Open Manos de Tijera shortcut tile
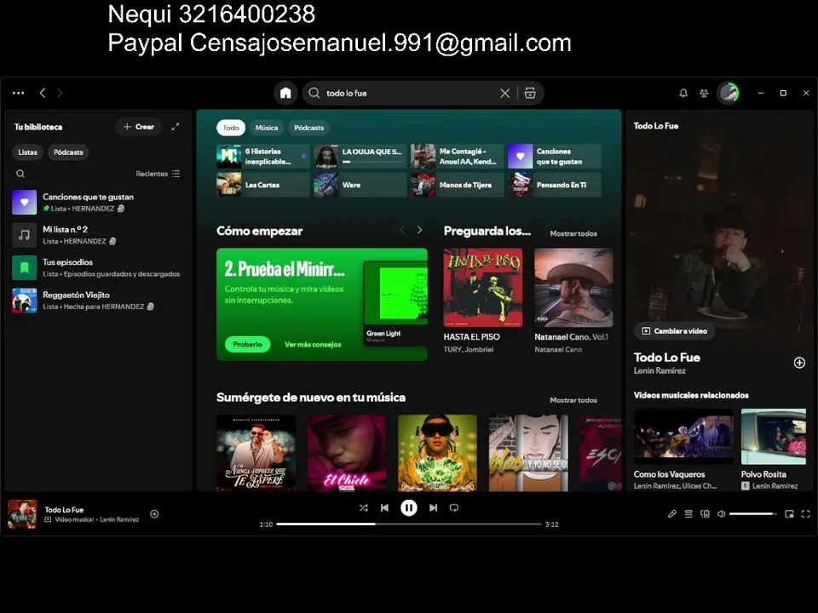 click(457, 185)
